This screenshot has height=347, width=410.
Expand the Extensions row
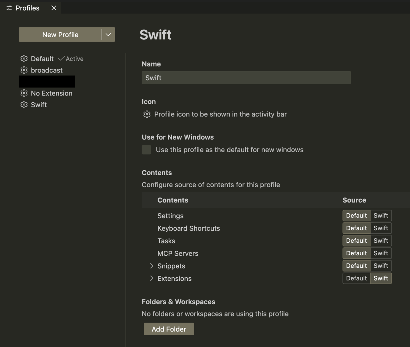tap(152, 278)
